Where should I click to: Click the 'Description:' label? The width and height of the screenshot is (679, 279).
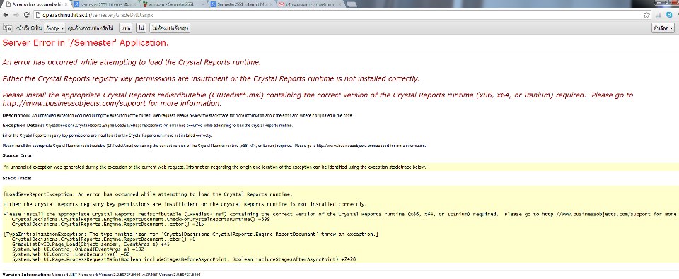[x=16, y=116]
